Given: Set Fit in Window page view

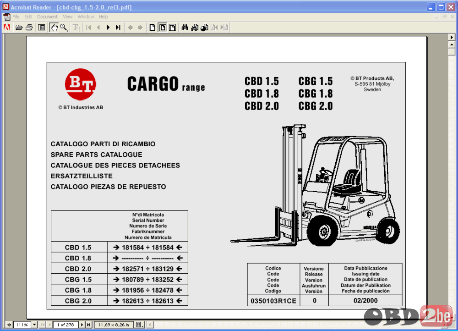Looking at the screenshot, I should click(163, 28).
